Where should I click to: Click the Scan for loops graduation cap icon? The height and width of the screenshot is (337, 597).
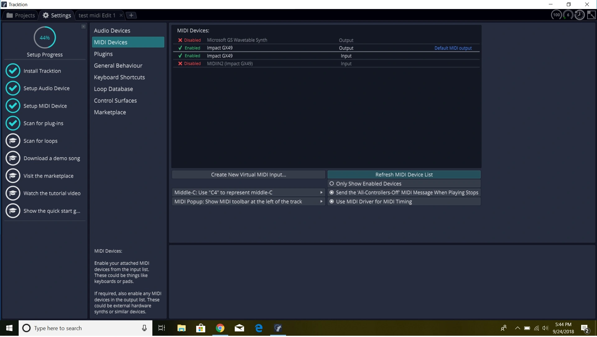tap(13, 141)
